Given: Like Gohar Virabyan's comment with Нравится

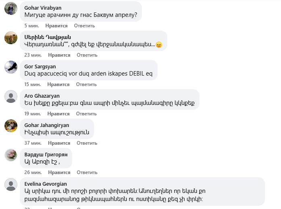Looking at the screenshot, I should coord(56,26).
